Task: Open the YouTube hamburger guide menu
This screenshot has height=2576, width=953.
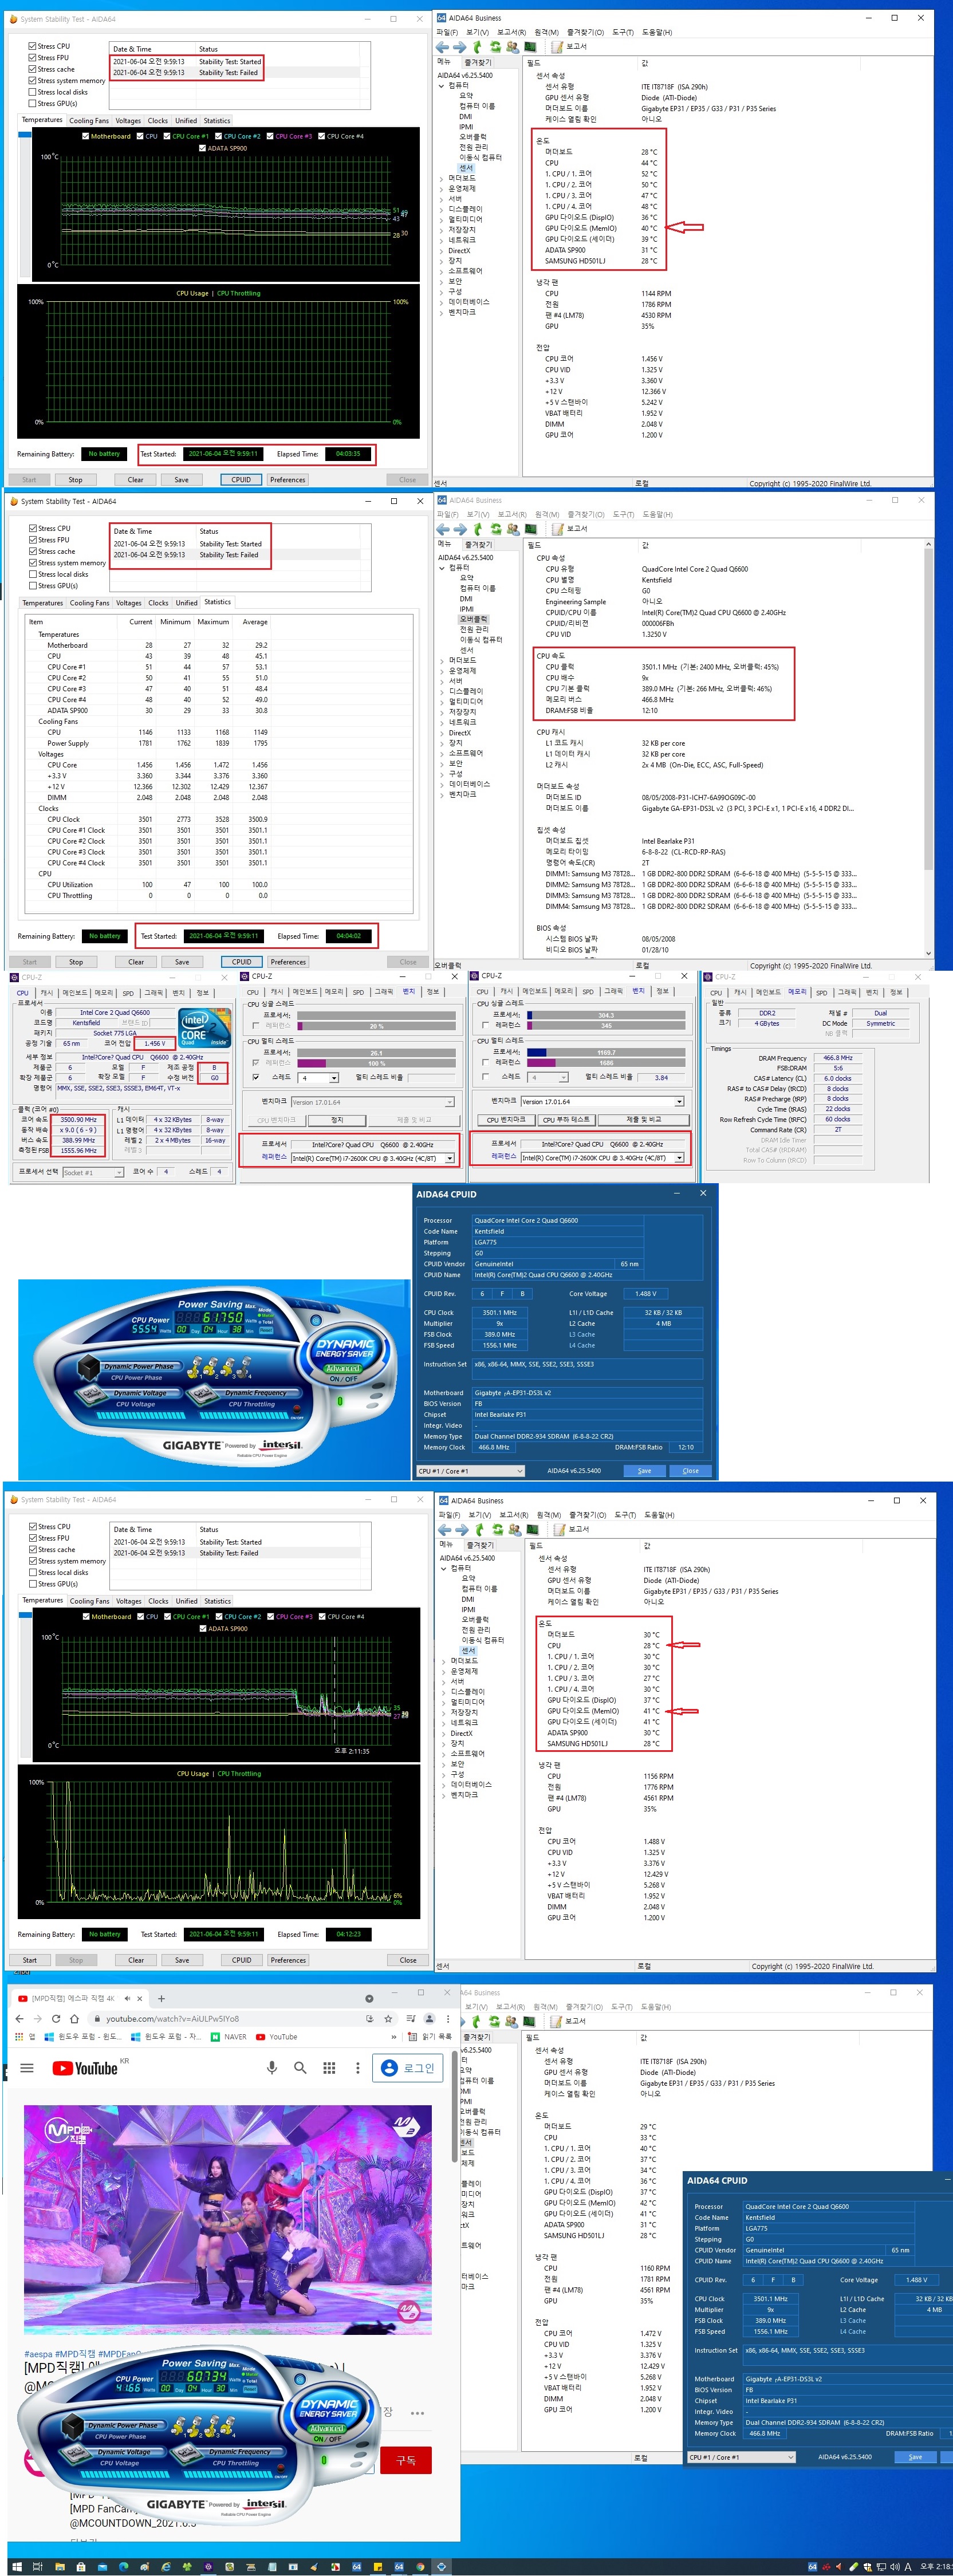Action: (27, 2068)
